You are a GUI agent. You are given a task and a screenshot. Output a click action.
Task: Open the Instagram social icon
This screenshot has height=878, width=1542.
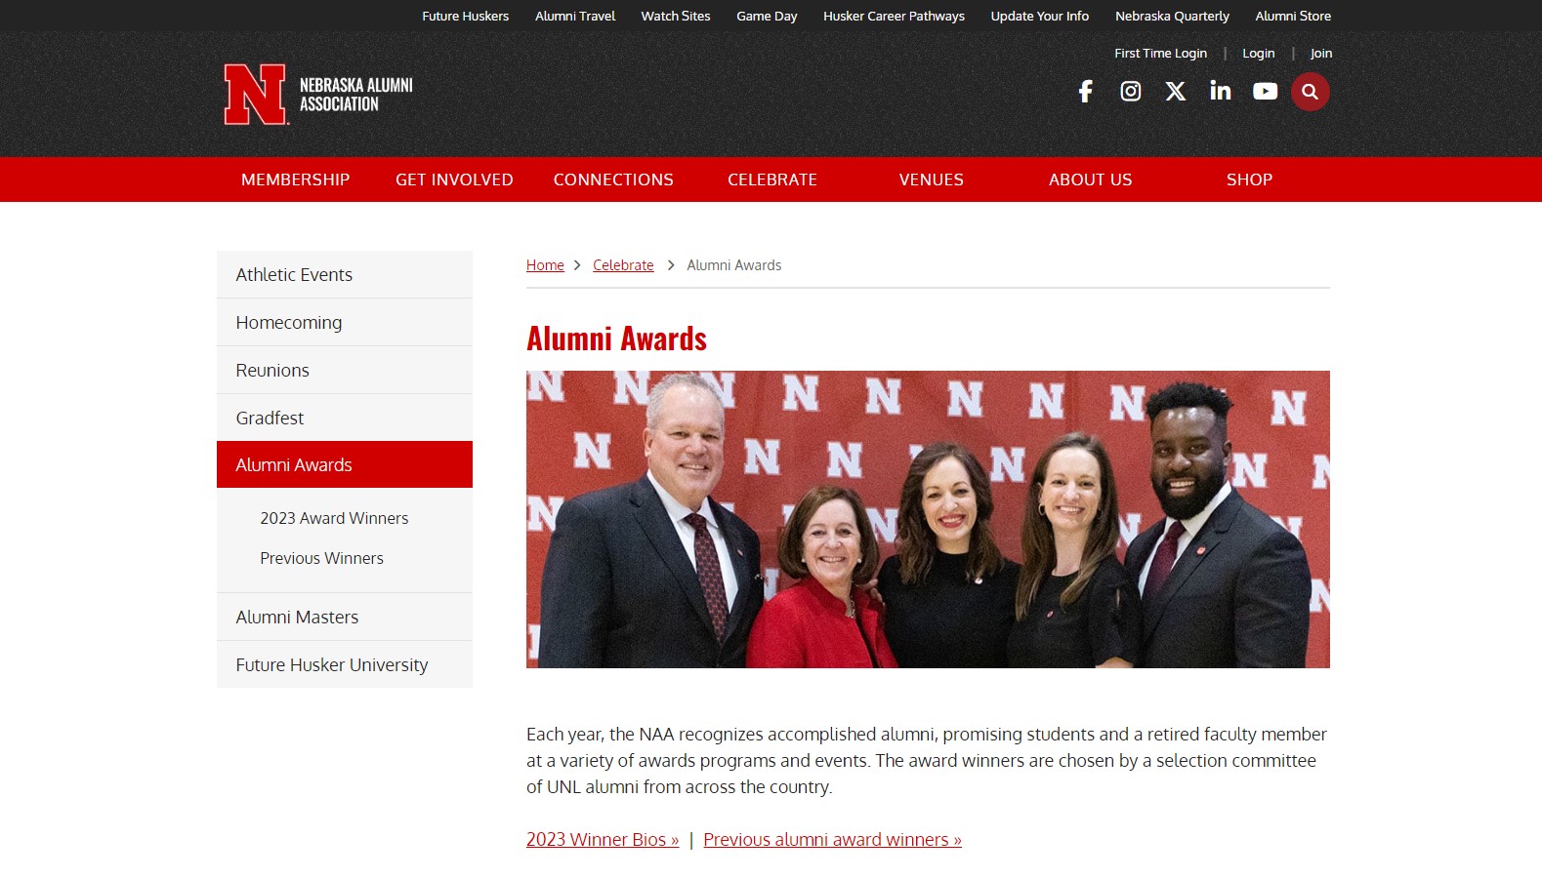click(x=1130, y=92)
